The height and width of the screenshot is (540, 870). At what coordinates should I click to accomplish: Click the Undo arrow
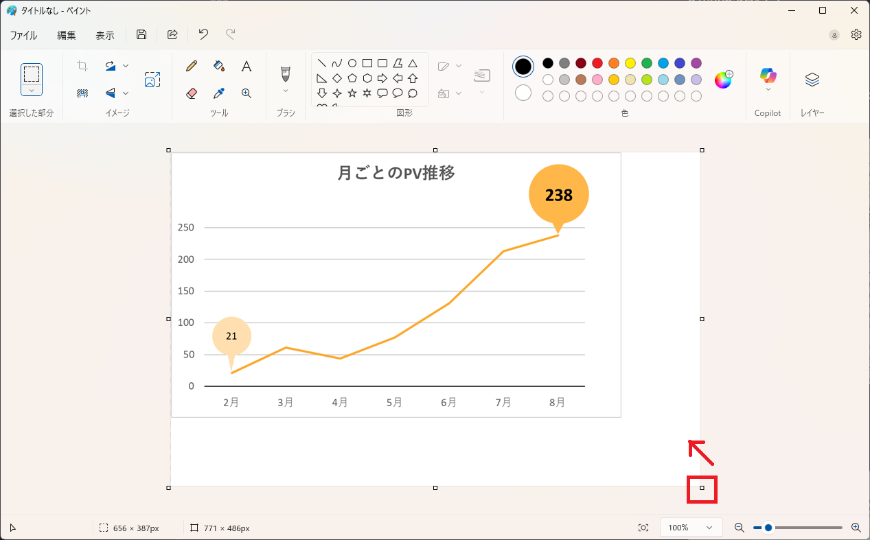pyautogui.click(x=203, y=35)
